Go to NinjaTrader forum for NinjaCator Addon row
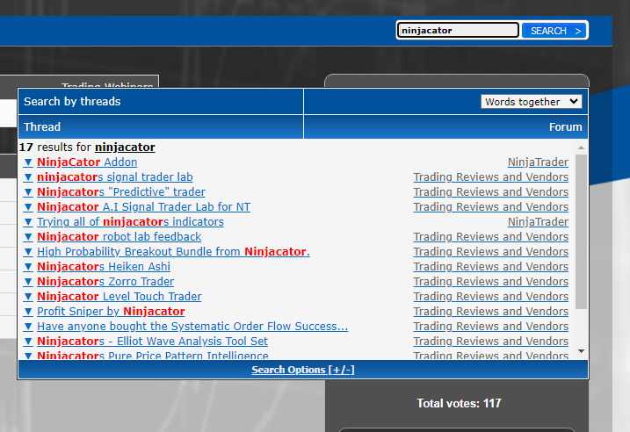 tap(538, 162)
